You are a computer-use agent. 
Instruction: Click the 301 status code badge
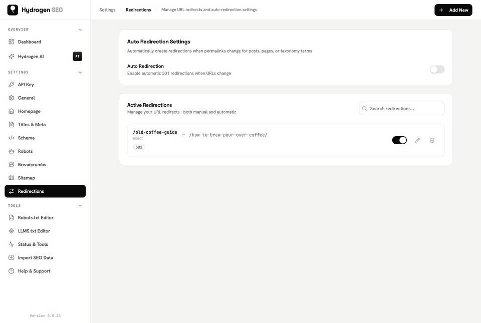(139, 147)
